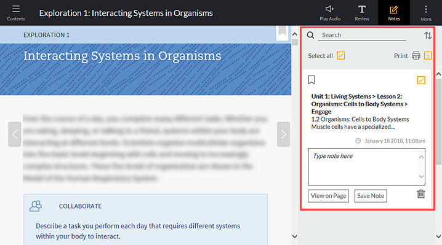Delete the note using the trash icon

click(x=421, y=194)
